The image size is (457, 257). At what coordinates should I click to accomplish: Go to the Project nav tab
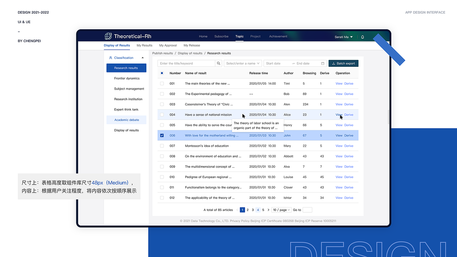[x=255, y=36]
